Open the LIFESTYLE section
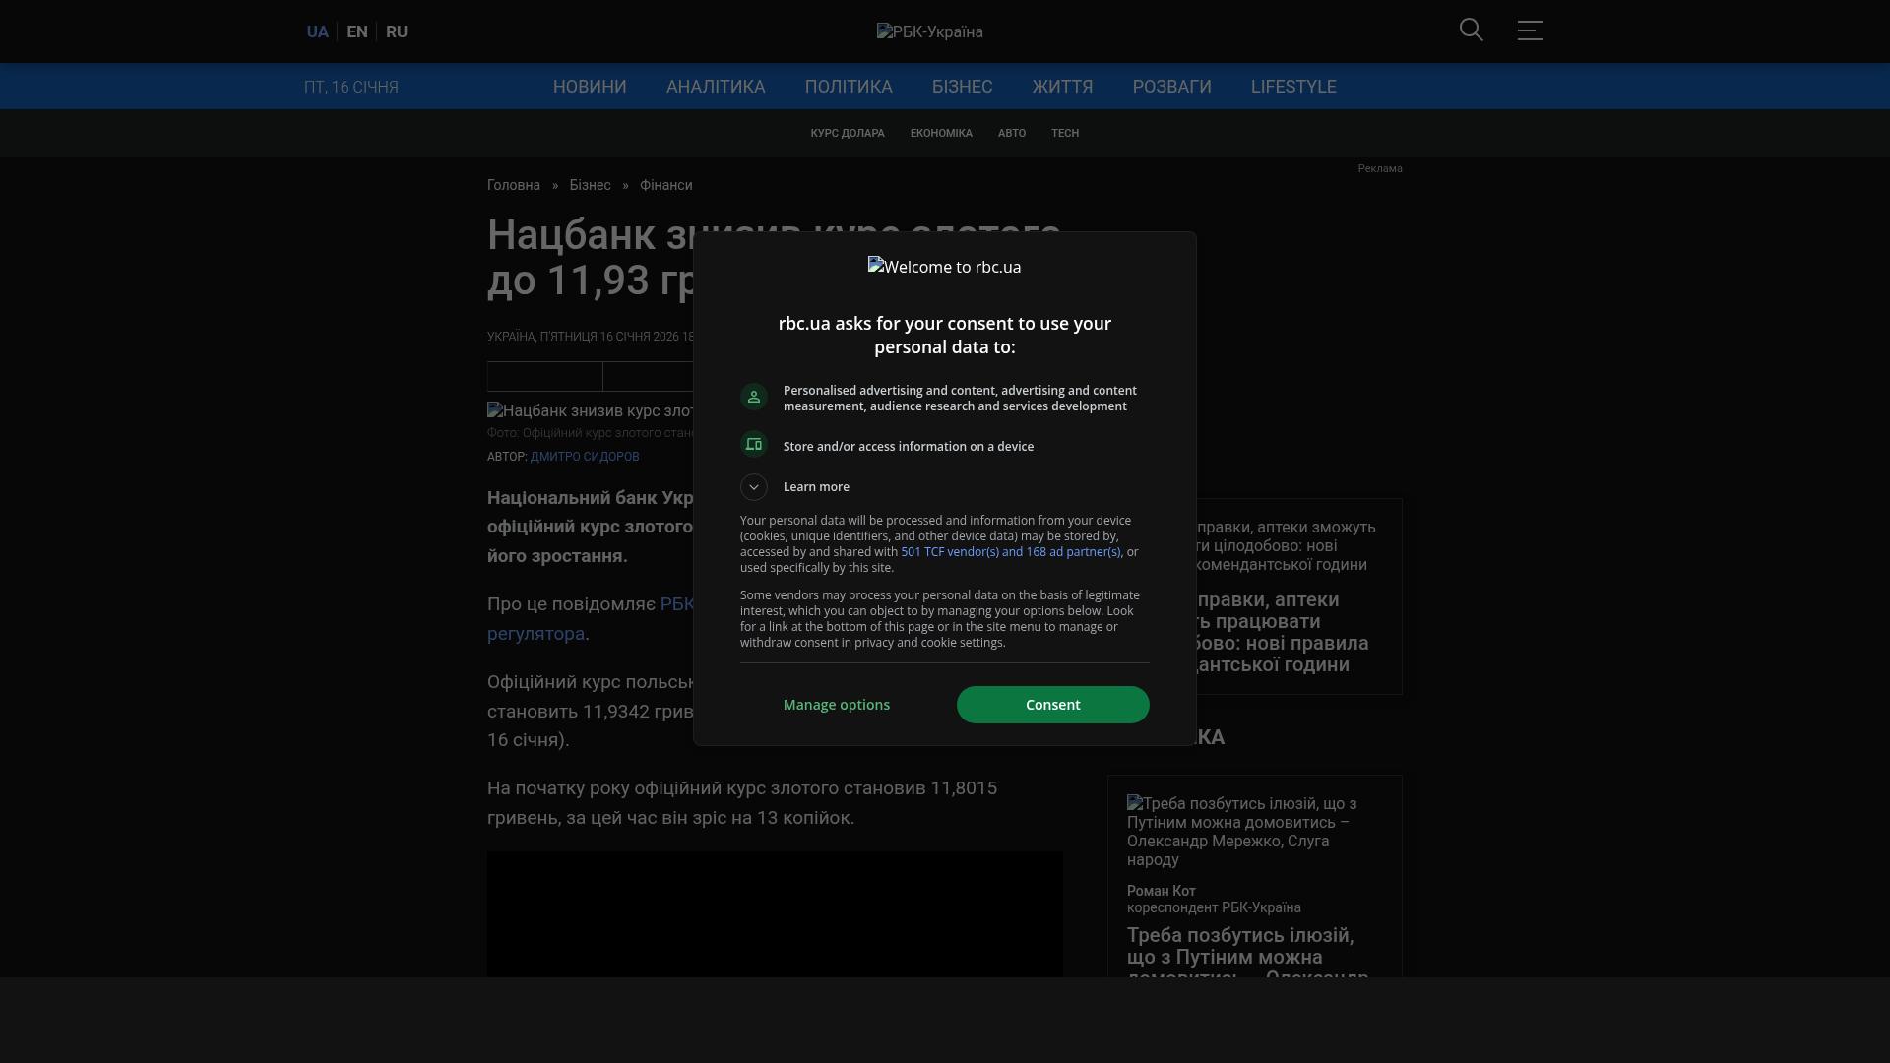 tap(1292, 87)
